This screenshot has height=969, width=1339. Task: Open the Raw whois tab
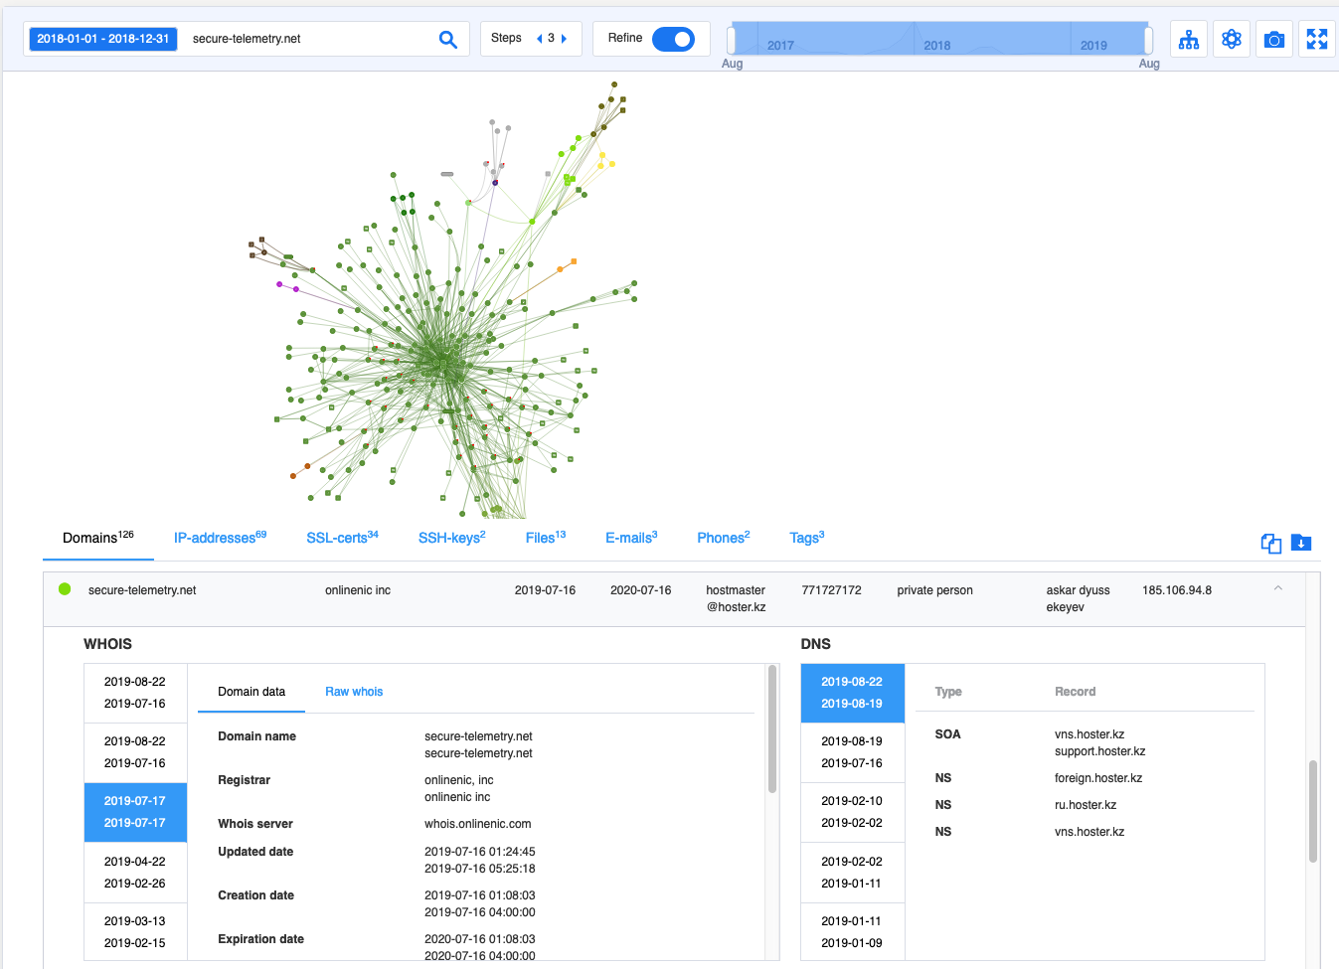[354, 692]
